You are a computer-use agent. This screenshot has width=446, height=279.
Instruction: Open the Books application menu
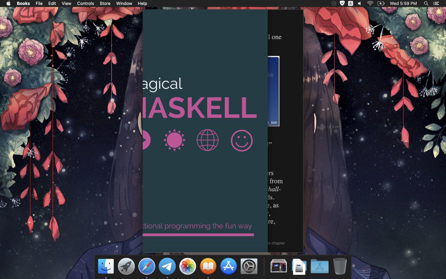[23, 3]
